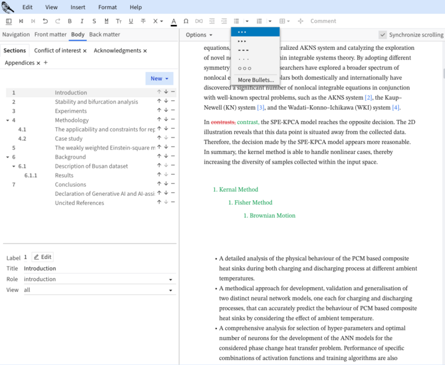Apply italic formatting
445x365 pixels.
pyautogui.click(x=82, y=21)
